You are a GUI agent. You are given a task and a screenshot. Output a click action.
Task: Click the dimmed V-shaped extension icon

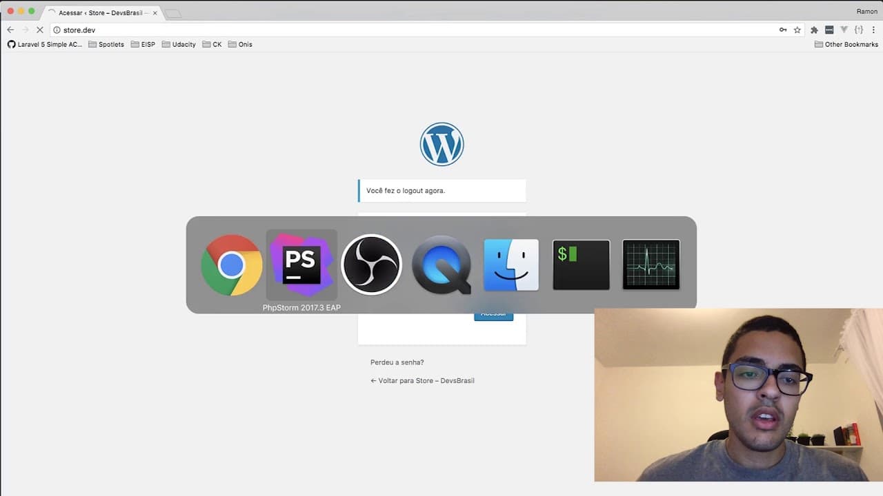[x=844, y=30]
